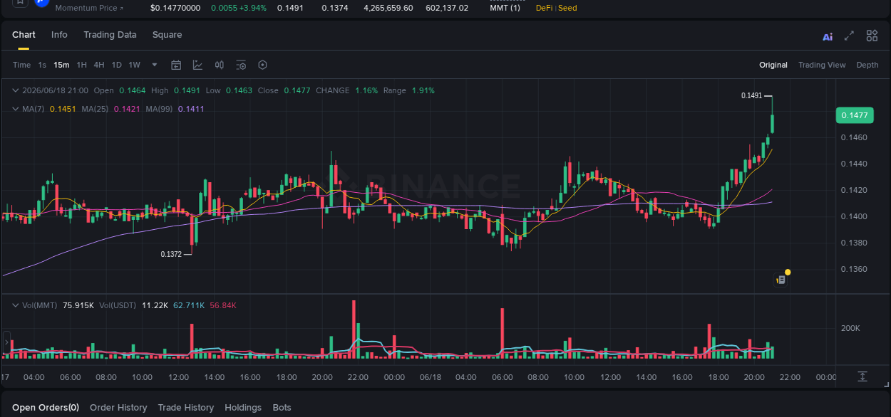Select the 1D interval
This screenshot has width=891, height=417.
pyautogui.click(x=116, y=65)
